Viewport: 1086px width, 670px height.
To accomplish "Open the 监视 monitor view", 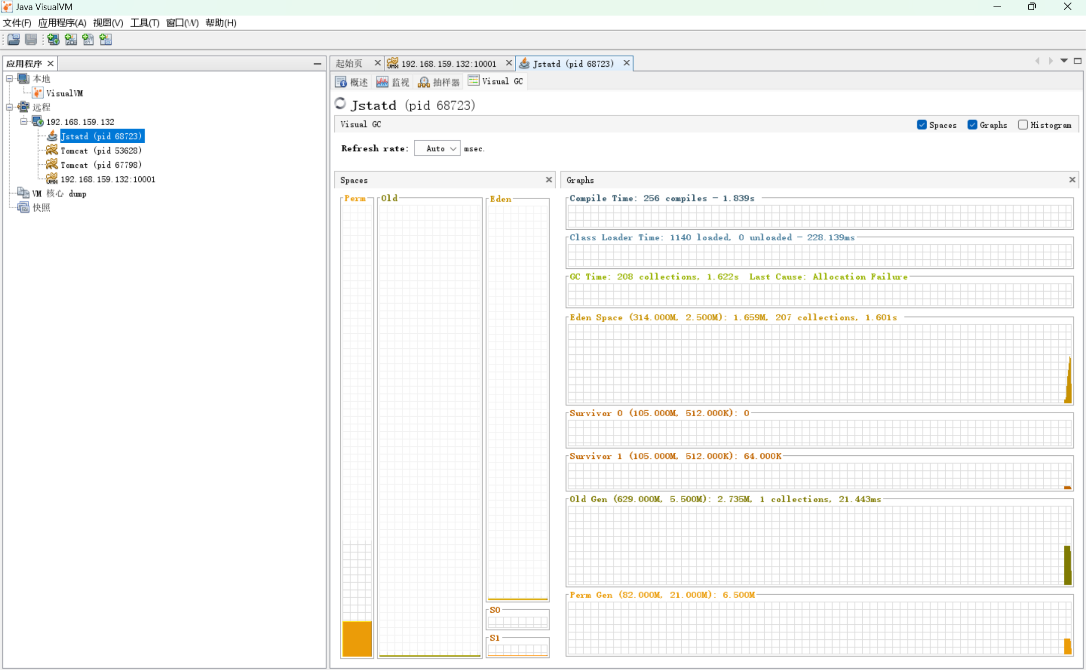I will (393, 82).
